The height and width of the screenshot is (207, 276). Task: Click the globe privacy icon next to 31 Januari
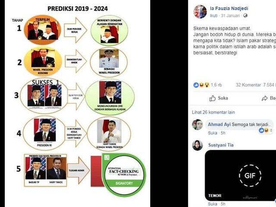[245, 16]
